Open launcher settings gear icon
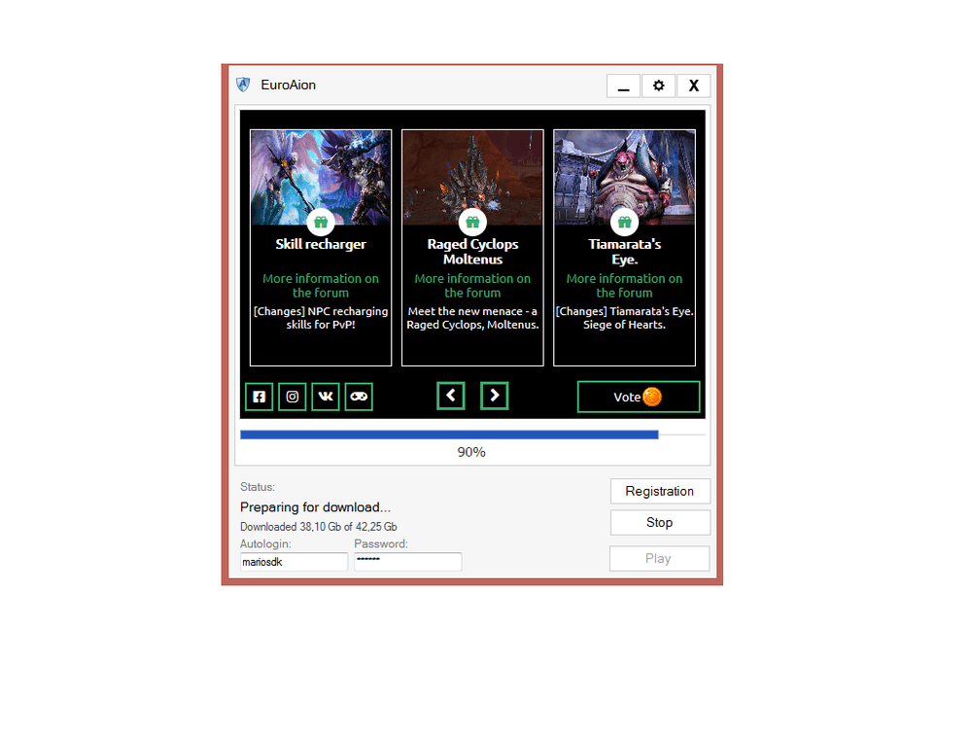 [658, 86]
